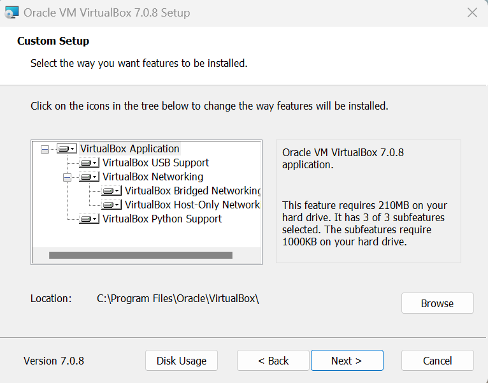Collapse the VirtualBox Networking tree node
The width and height of the screenshot is (488, 383).
pyautogui.click(x=68, y=178)
